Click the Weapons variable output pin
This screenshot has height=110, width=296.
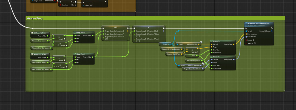[170, 44]
